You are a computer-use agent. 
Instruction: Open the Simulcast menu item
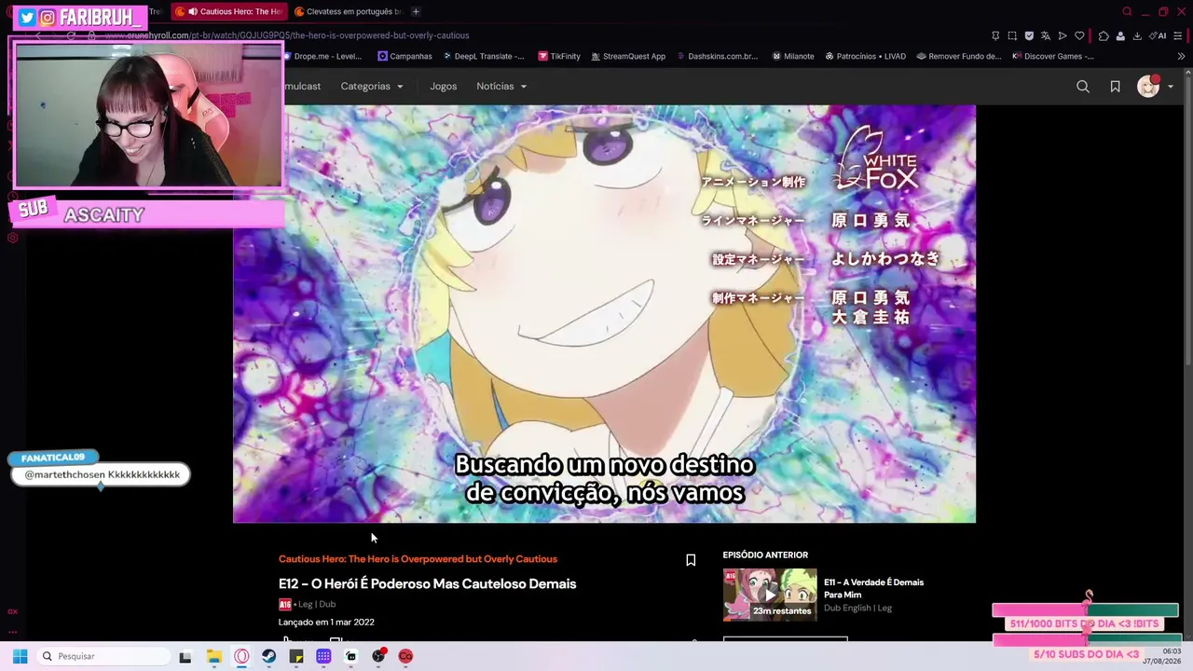pyautogui.click(x=302, y=87)
